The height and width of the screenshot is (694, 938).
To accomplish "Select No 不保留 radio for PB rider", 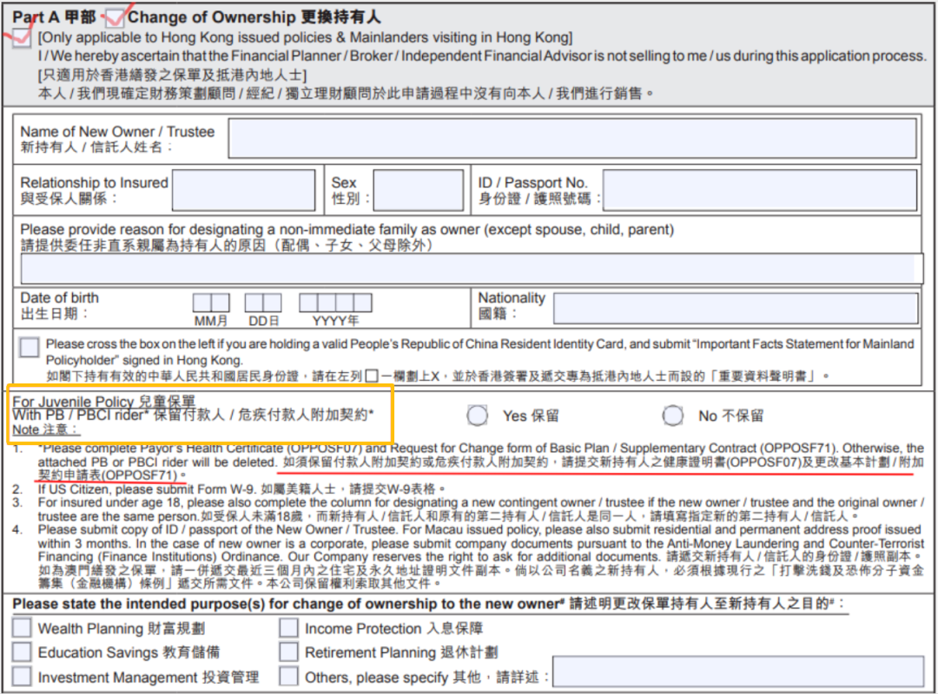I will tap(672, 416).
